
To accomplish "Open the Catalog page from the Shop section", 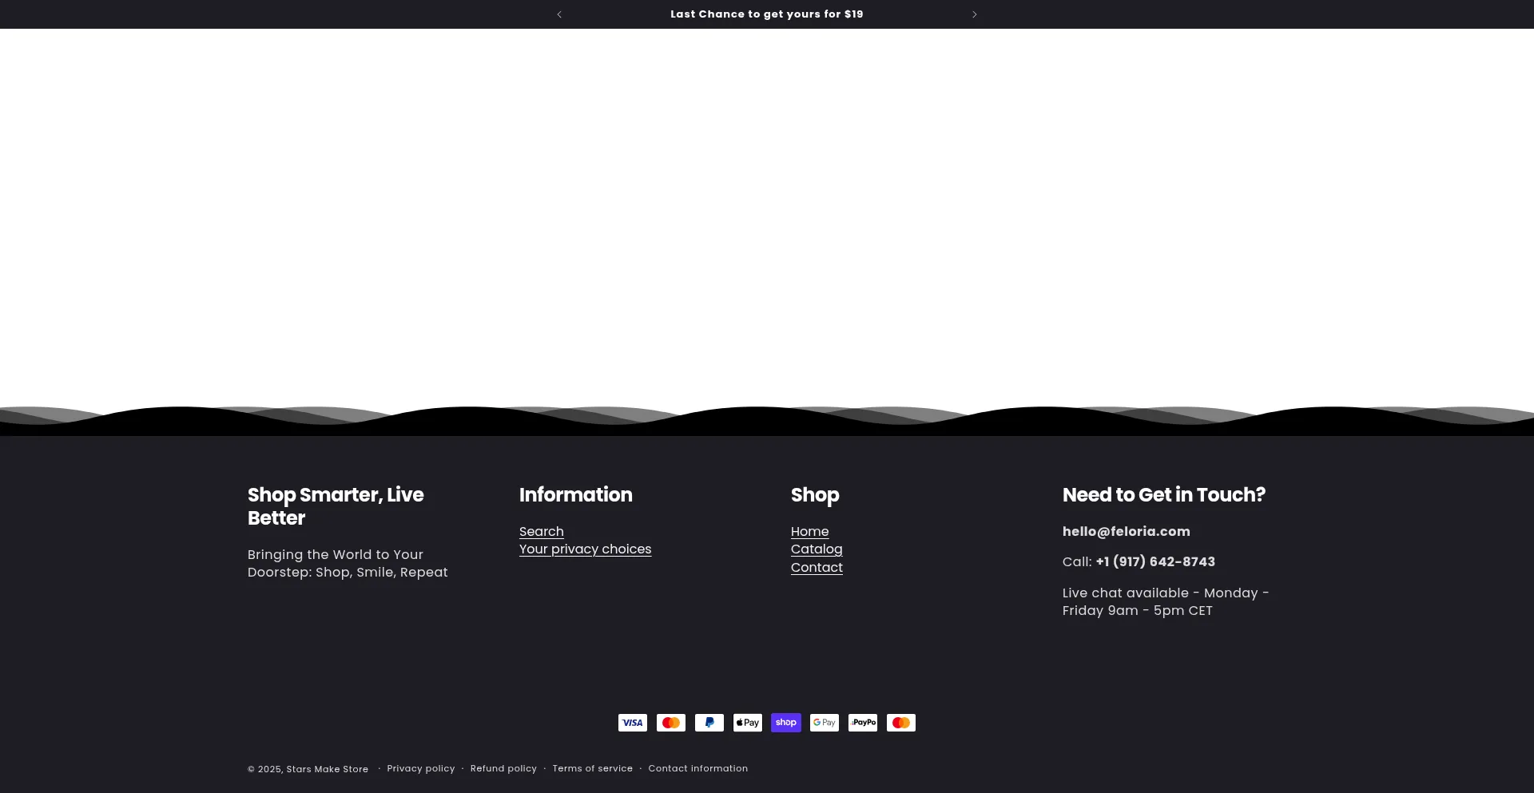I will click(817, 549).
